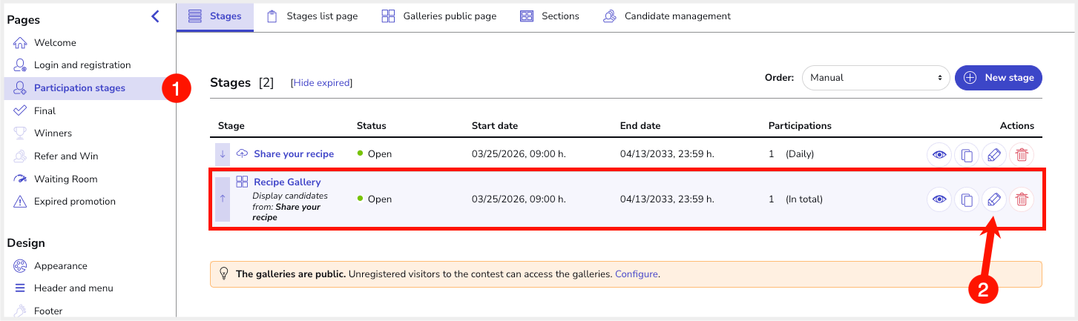Click the Hide expired link
1078x321 pixels.
pyautogui.click(x=322, y=83)
